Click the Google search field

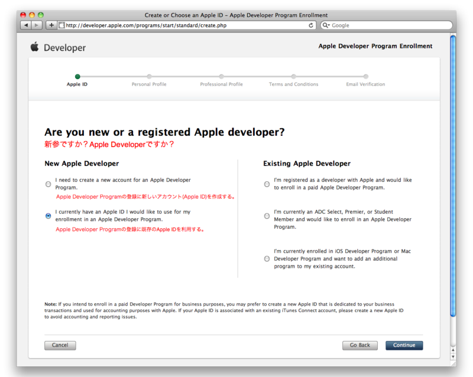[387, 25]
